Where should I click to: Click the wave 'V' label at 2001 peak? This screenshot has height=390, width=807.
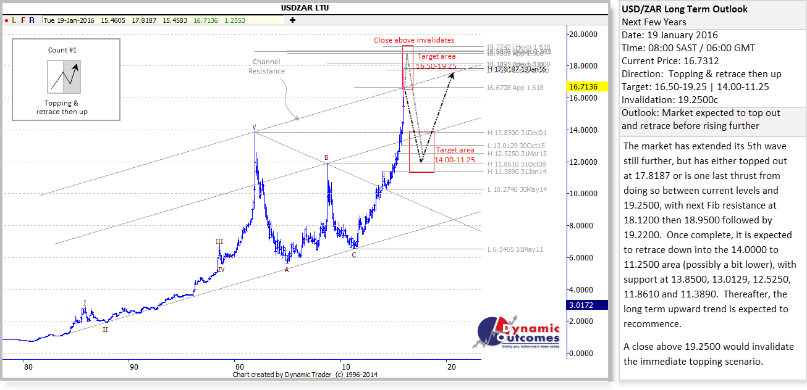254,127
